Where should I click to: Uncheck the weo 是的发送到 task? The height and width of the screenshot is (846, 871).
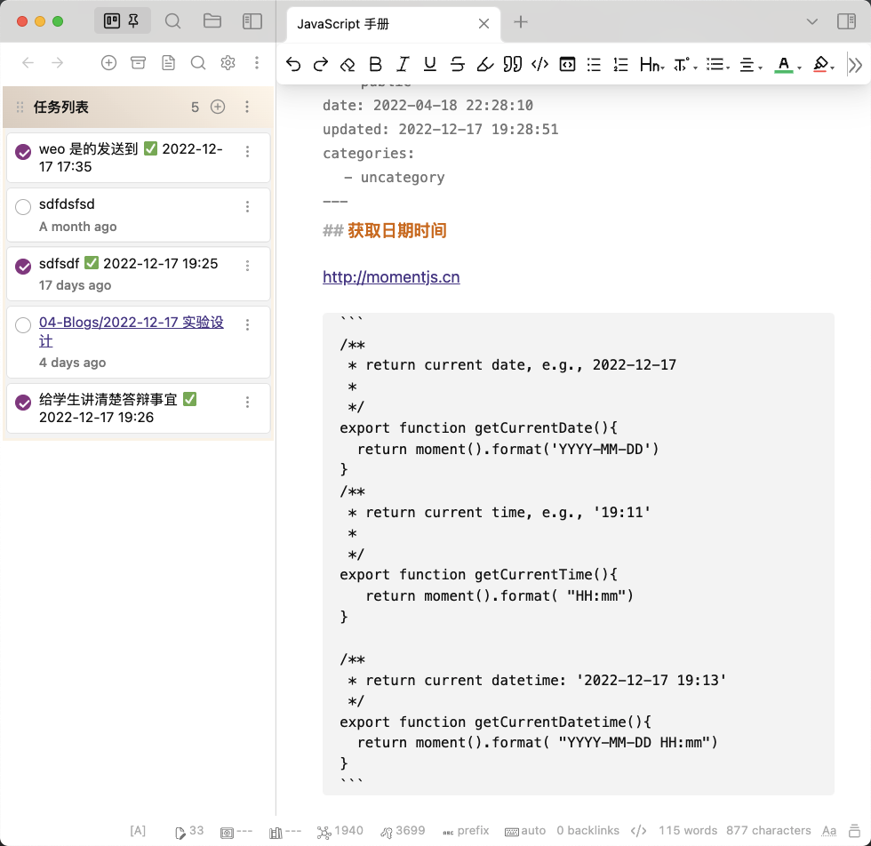coord(23,152)
